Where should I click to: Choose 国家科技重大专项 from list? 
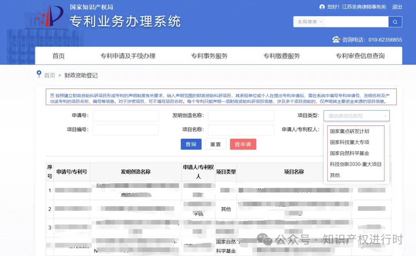[x=349, y=142]
